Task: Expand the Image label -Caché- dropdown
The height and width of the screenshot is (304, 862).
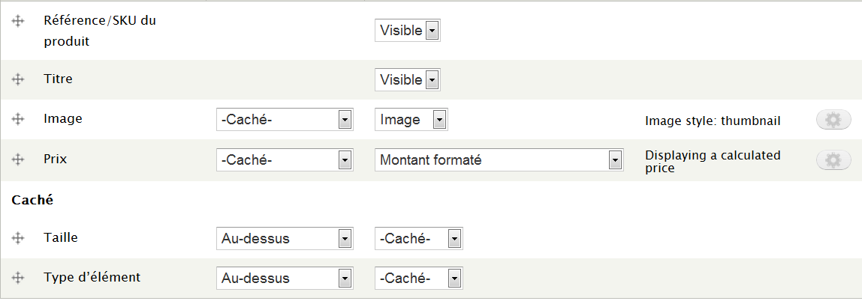Action: pos(284,120)
